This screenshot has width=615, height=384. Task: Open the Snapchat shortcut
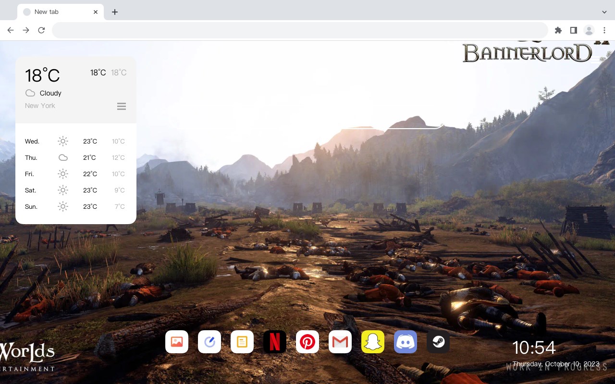click(x=373, y=342)
